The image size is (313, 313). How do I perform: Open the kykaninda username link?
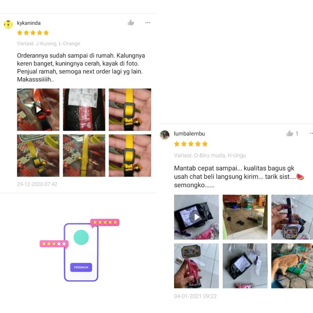29,23
